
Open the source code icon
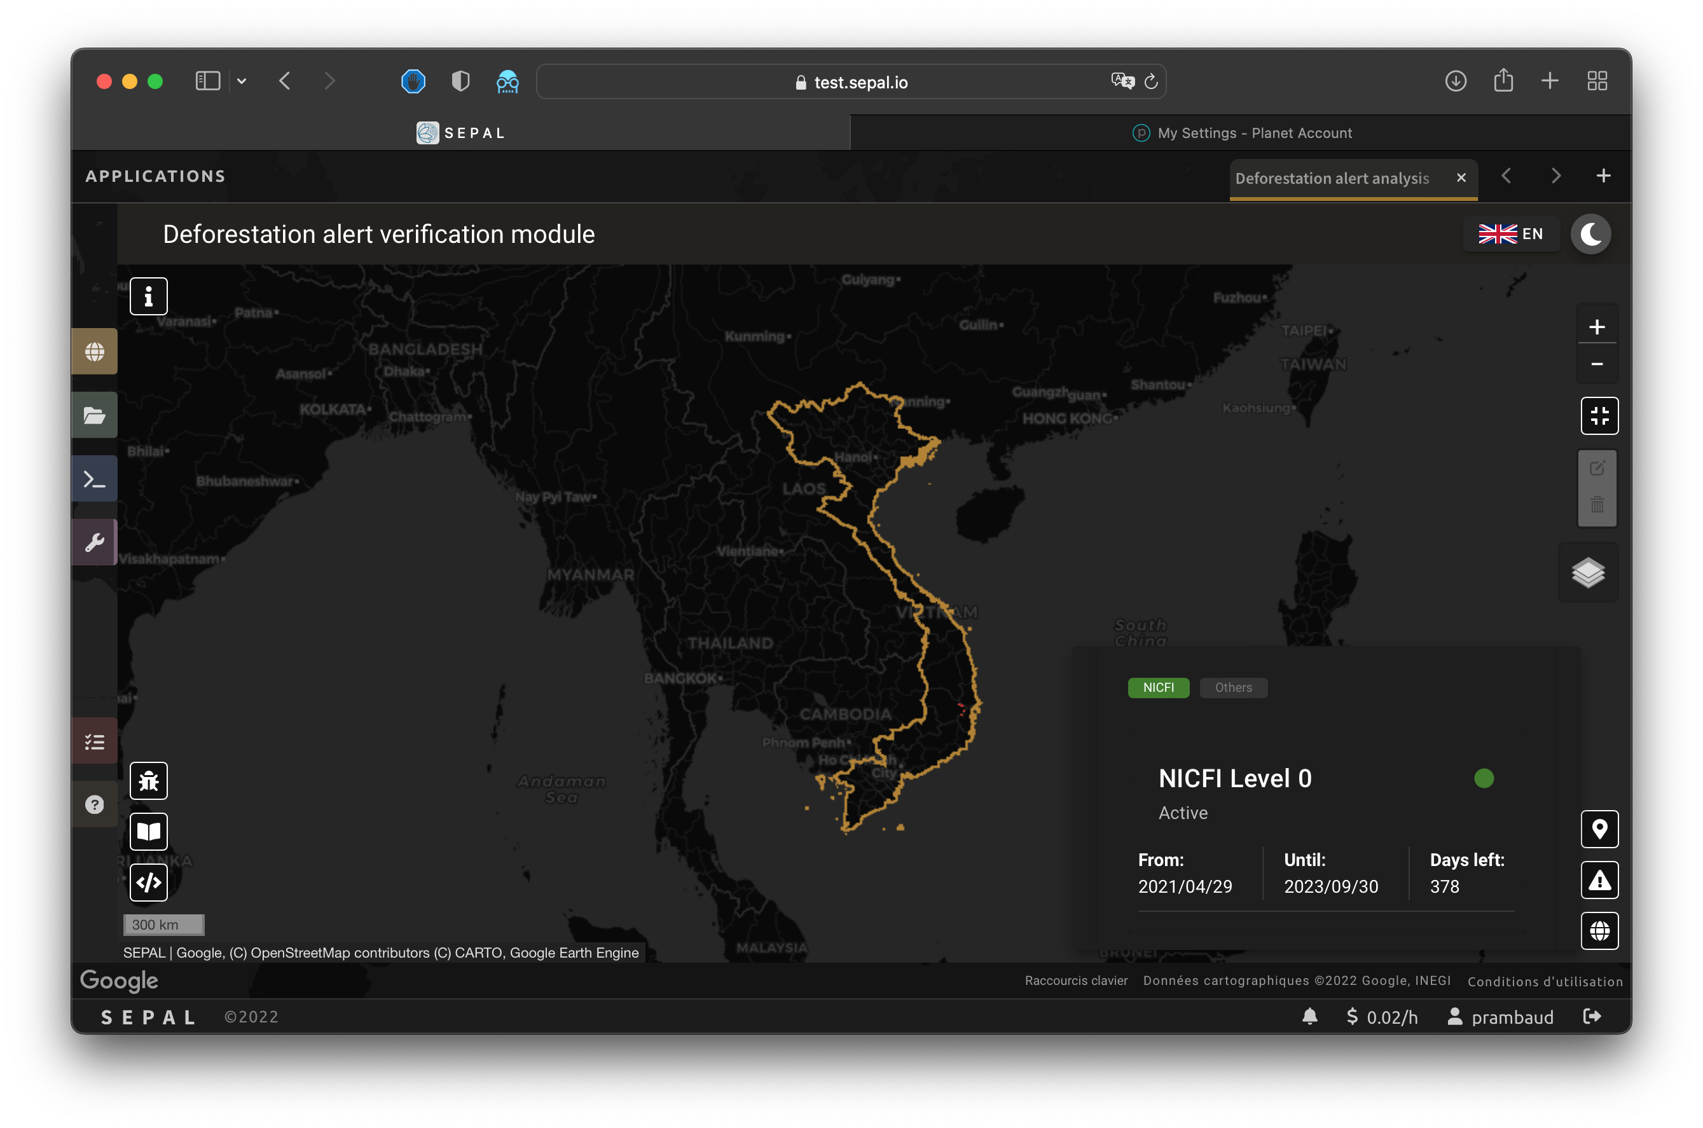pyautogui.click(x=148, y=882)
